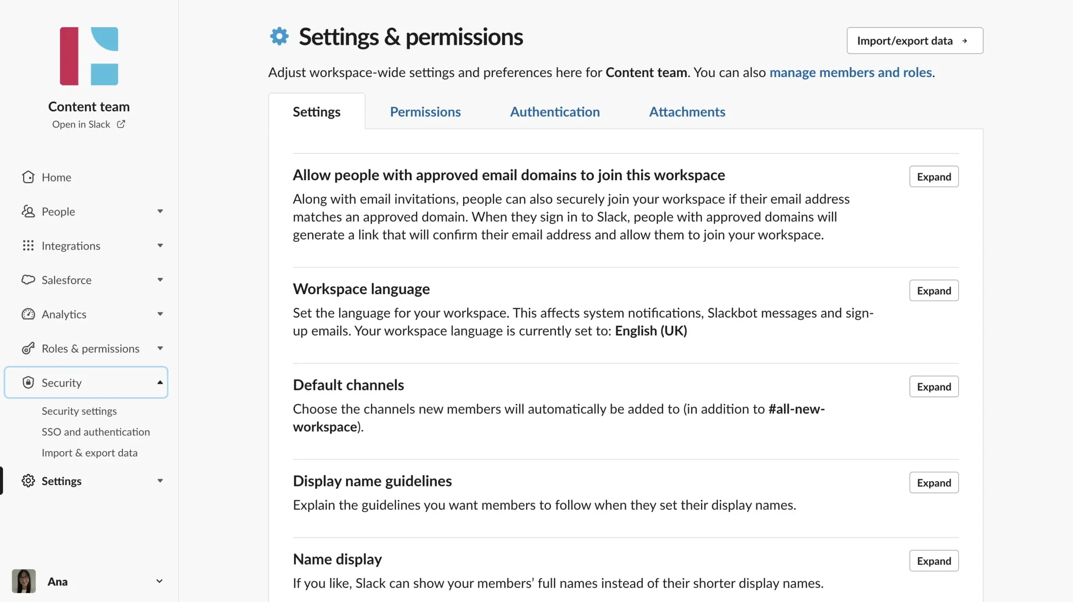Expand the Roles & permissions arrow

[x=160, y=348]
